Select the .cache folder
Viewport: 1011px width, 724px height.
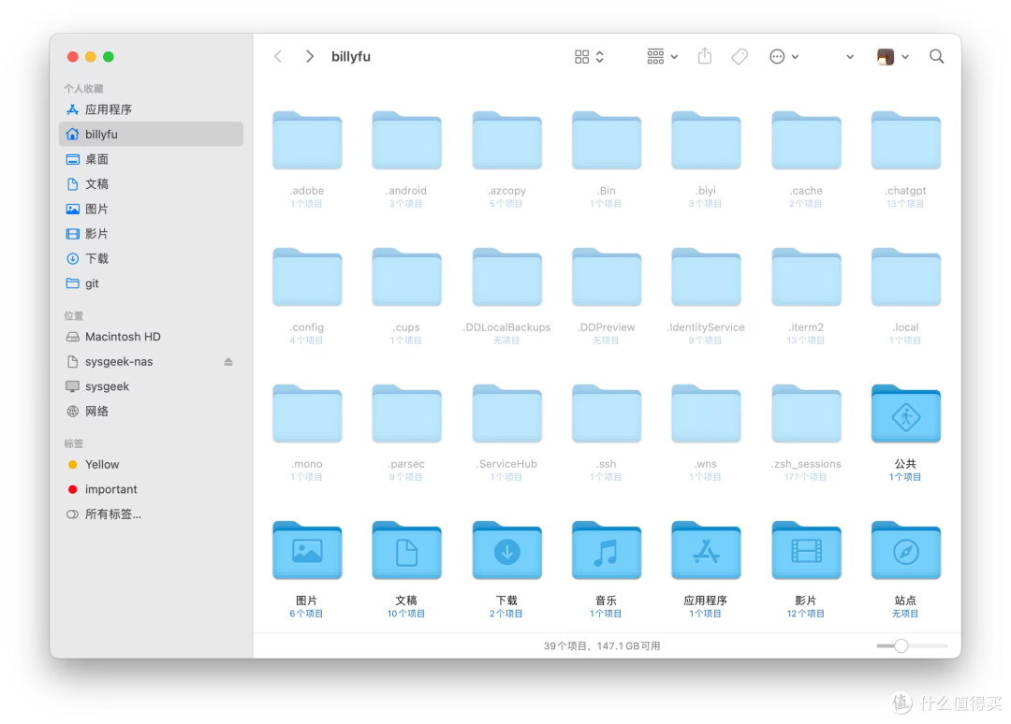(x=806, y=140)
